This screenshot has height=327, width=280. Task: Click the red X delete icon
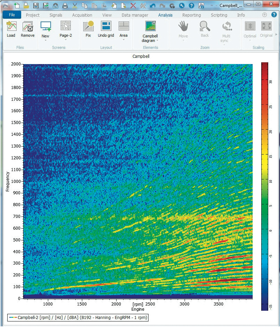[x=133, y=6]
